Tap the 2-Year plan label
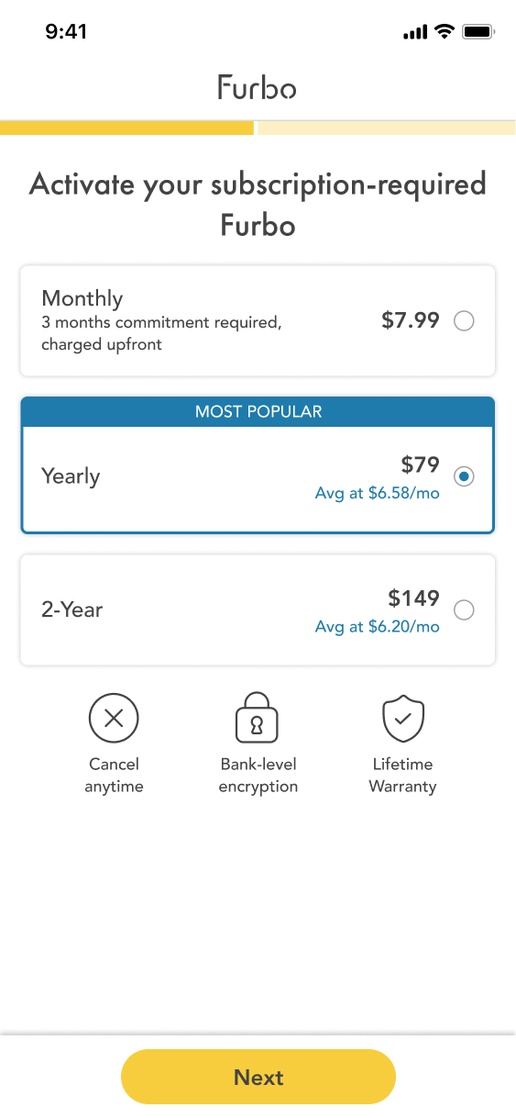The height and width of the screenshot is (1118, 516). [x=72, y=609]
